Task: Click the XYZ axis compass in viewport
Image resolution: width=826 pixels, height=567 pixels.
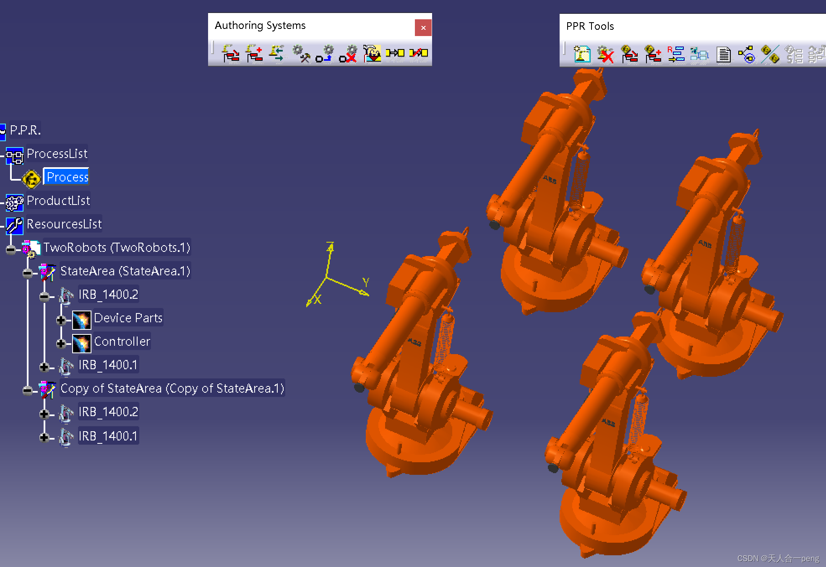Action: pos(332,278)
